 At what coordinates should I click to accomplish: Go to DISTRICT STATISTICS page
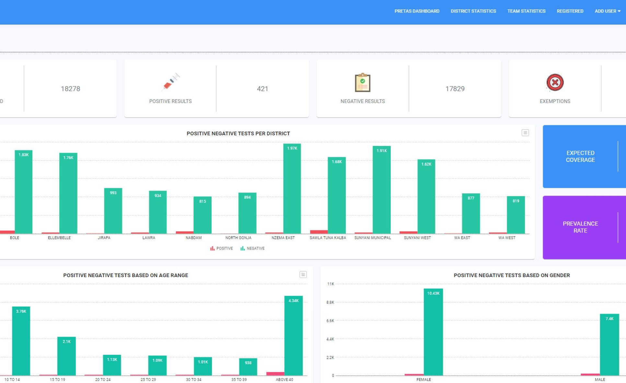(473, 11)
